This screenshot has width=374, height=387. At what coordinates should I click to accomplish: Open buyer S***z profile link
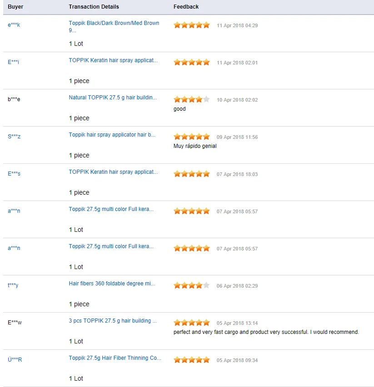coord(14,137)
